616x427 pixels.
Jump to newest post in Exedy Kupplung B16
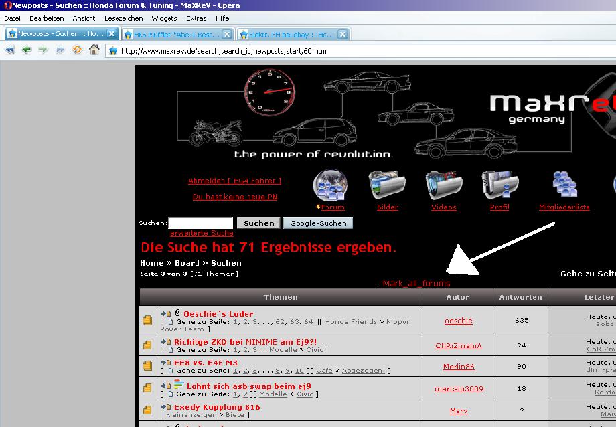pyautogui.click(x=166, y=407)
